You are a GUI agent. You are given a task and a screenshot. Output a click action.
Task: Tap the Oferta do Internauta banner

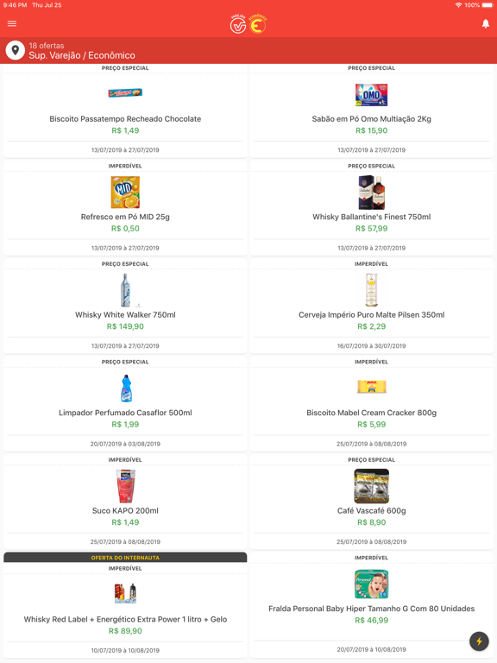[125, 558]
